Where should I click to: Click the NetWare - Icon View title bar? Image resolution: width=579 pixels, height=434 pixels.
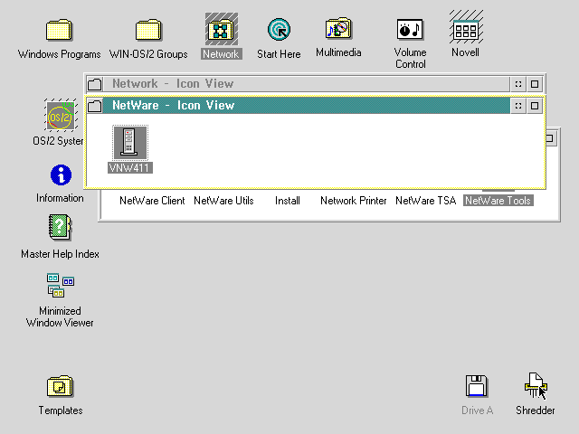click(306, 106)
